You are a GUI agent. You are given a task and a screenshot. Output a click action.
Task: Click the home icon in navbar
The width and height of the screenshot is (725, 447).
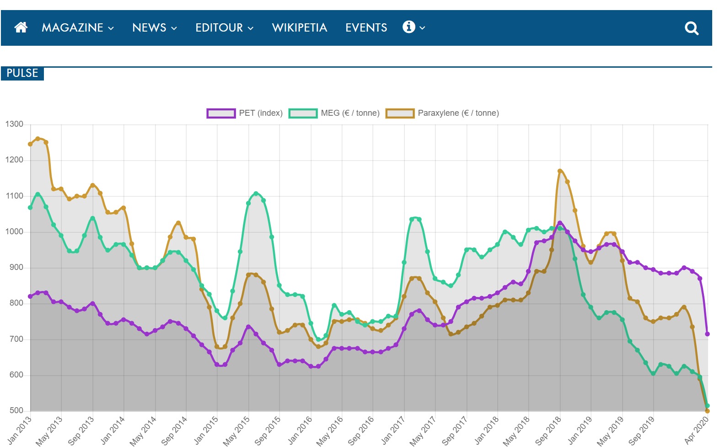(21, 28)
